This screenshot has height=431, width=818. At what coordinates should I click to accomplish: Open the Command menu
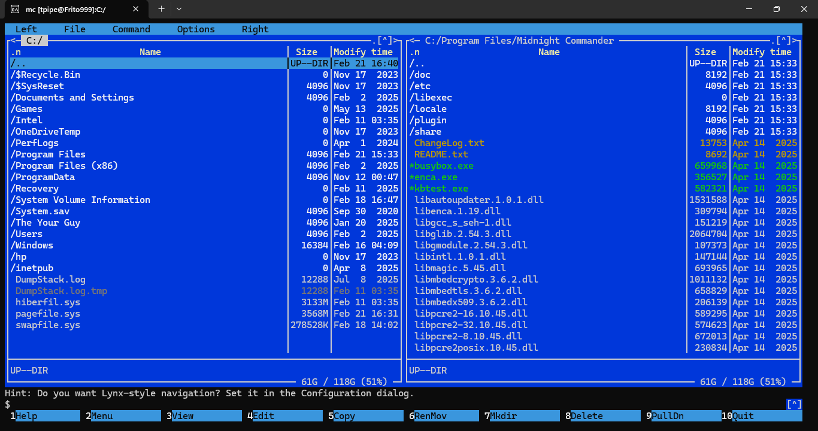pos(131,29)
